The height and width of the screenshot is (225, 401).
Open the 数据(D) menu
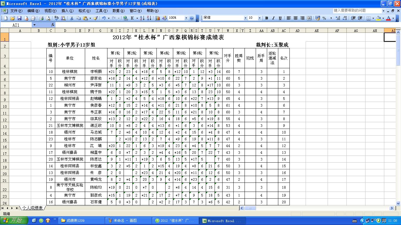tap(118, 11)
